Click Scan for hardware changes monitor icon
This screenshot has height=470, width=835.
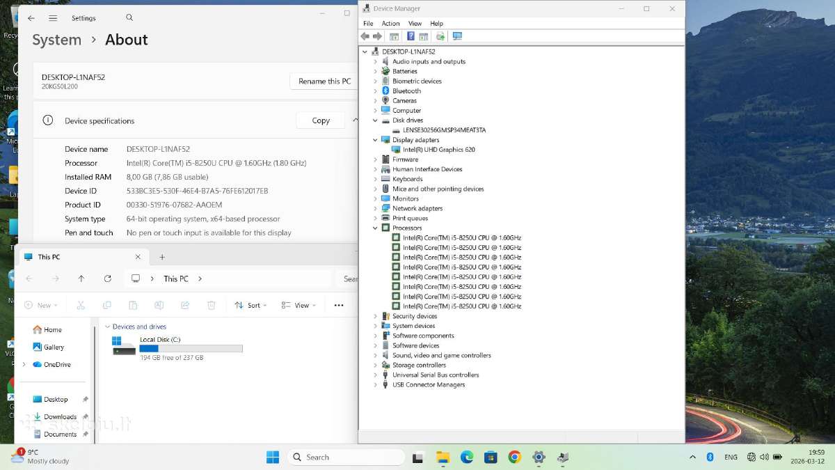pos(457,36)
